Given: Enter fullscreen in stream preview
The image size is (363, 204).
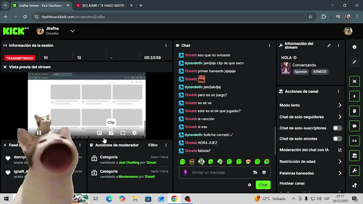Looking at the screenshot, I should coord(123,133).
